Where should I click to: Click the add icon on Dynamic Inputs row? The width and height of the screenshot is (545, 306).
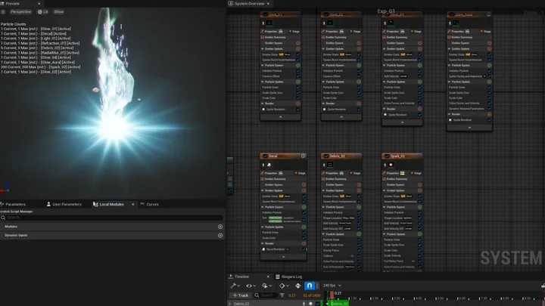click(x=220, y=235)
